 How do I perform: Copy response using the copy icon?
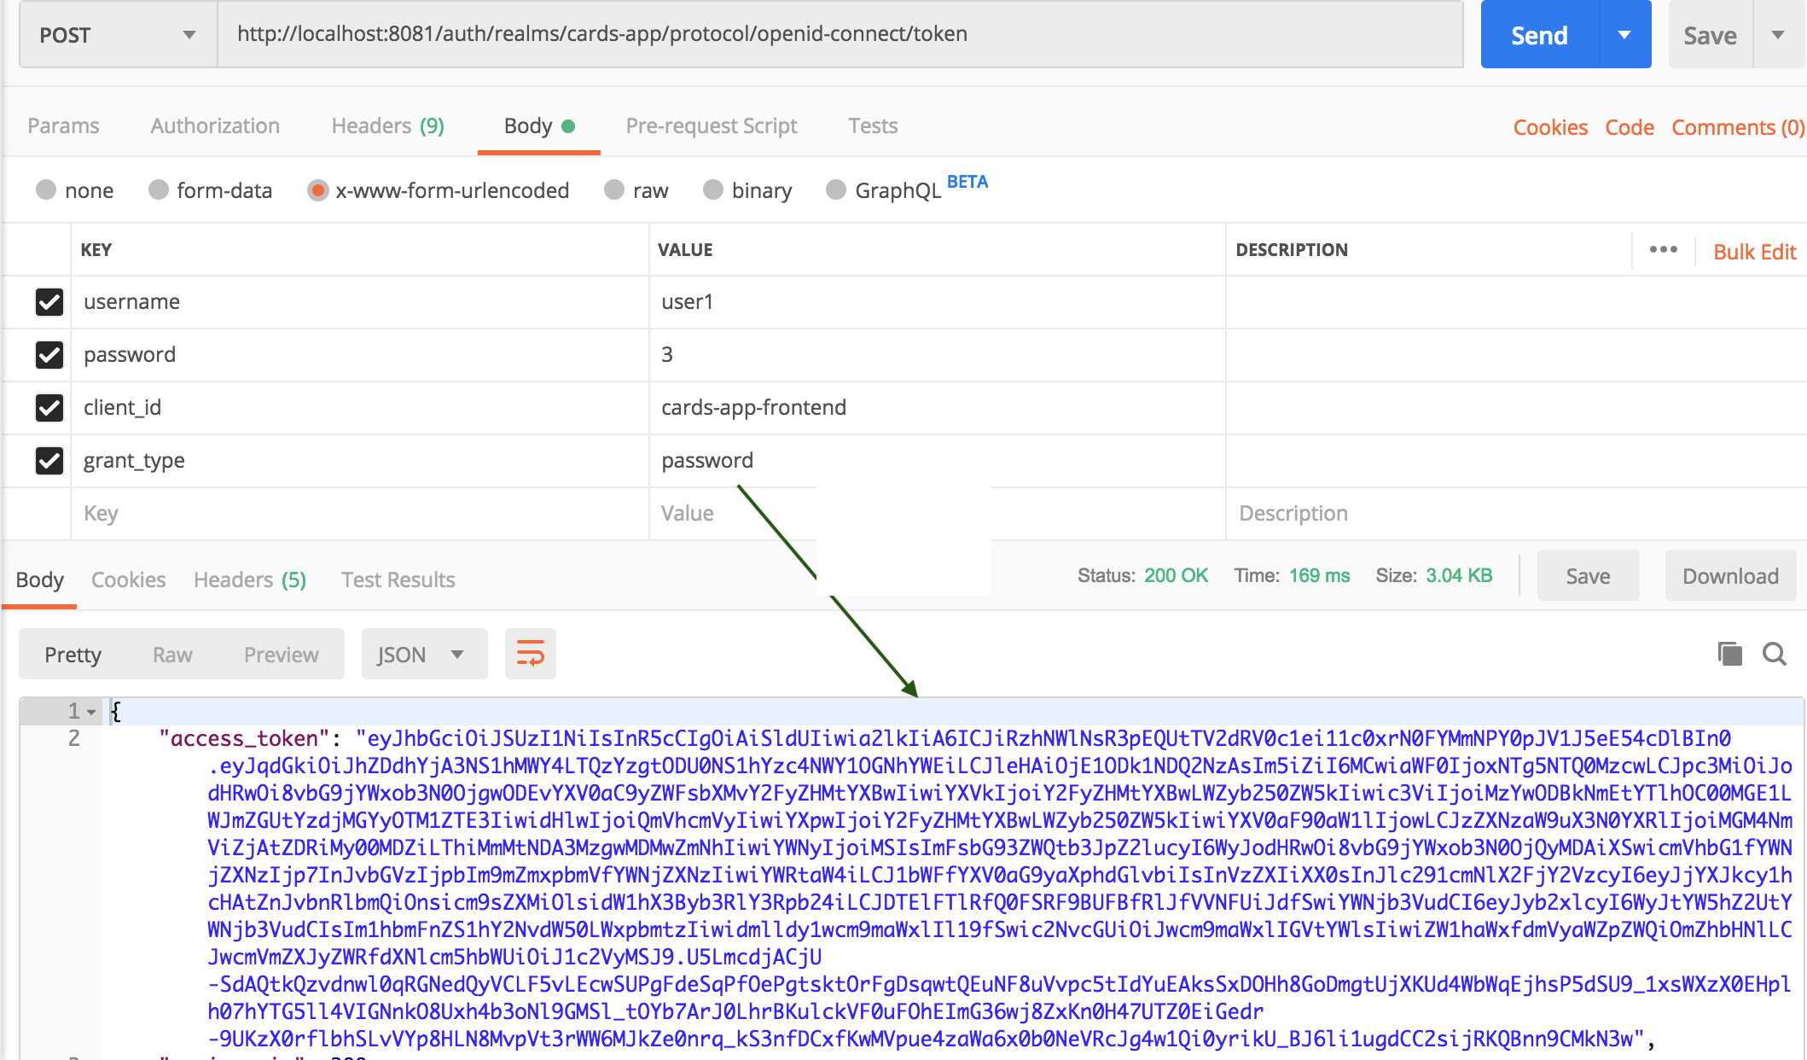(1729, 654)
